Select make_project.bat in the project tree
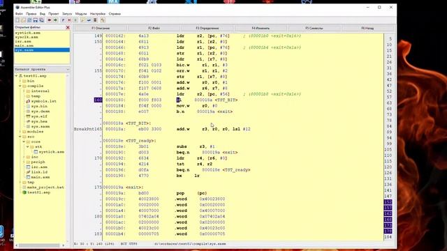 [45, 188]
